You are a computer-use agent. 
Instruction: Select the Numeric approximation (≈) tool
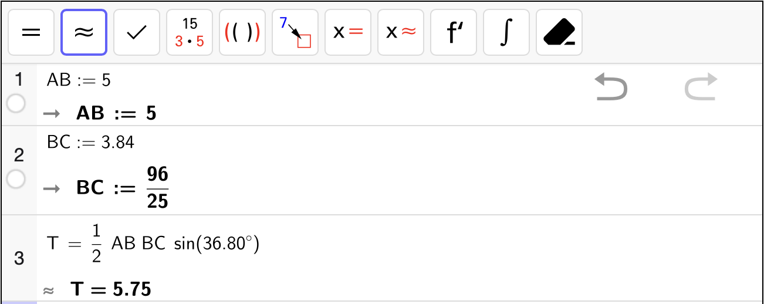(84, 32)
